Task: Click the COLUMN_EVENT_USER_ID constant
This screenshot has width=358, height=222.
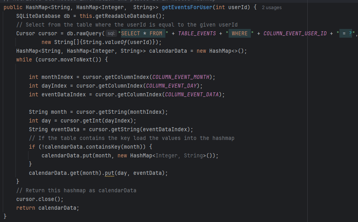Action: 295,33
